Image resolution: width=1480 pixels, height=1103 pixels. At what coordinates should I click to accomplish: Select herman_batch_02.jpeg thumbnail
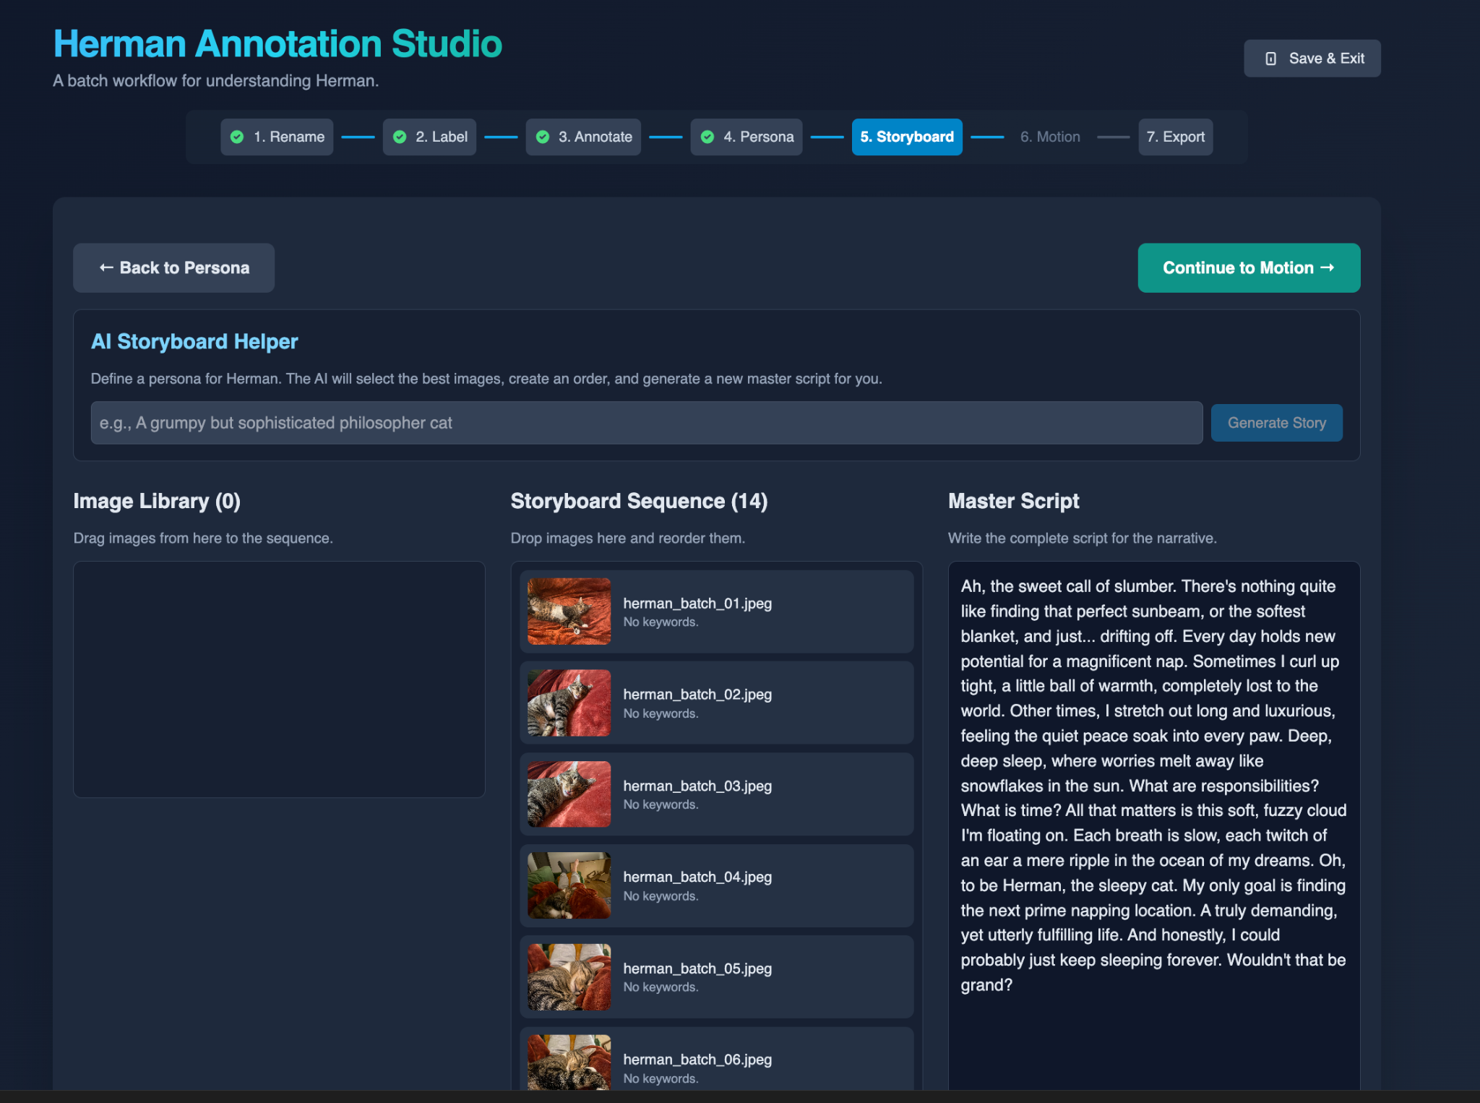[569, 703]
